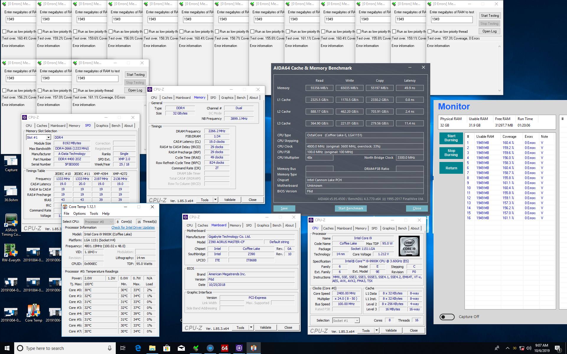Screen dimensions: 567x354
Task: Click Memory Read 55356 MB/s value field
Action: coord(319,88)
